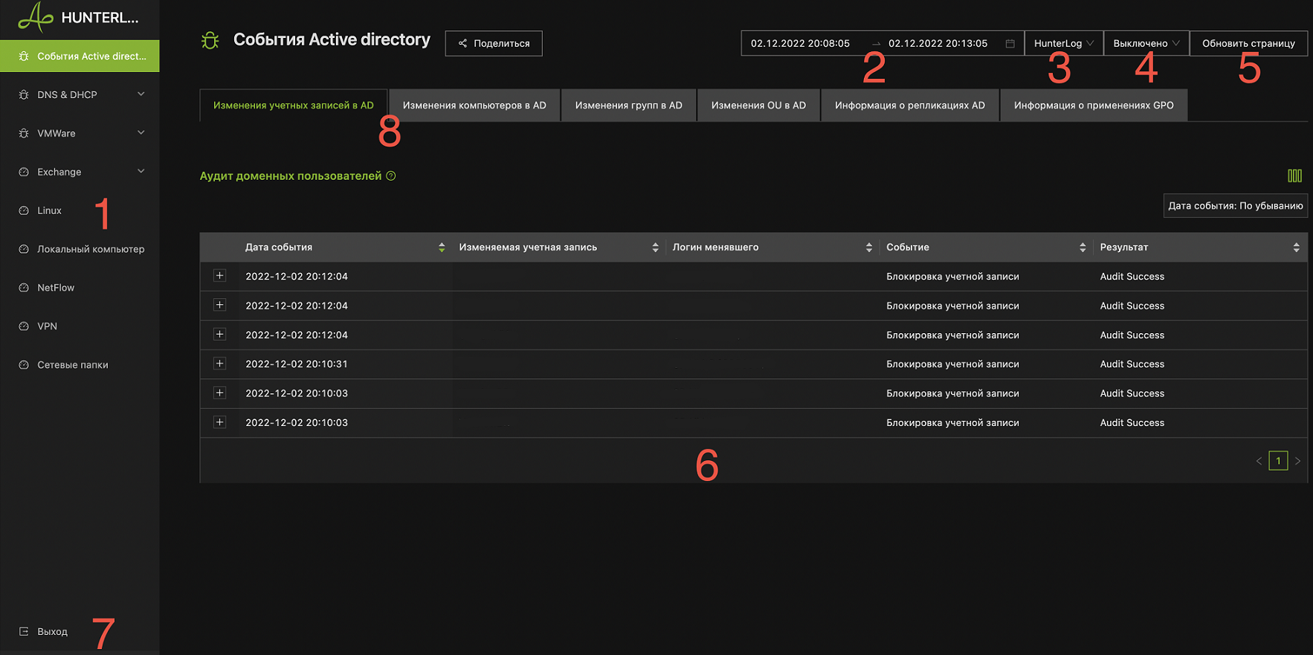Click the Локальный компьютер sidebar icon

[24, 250]
